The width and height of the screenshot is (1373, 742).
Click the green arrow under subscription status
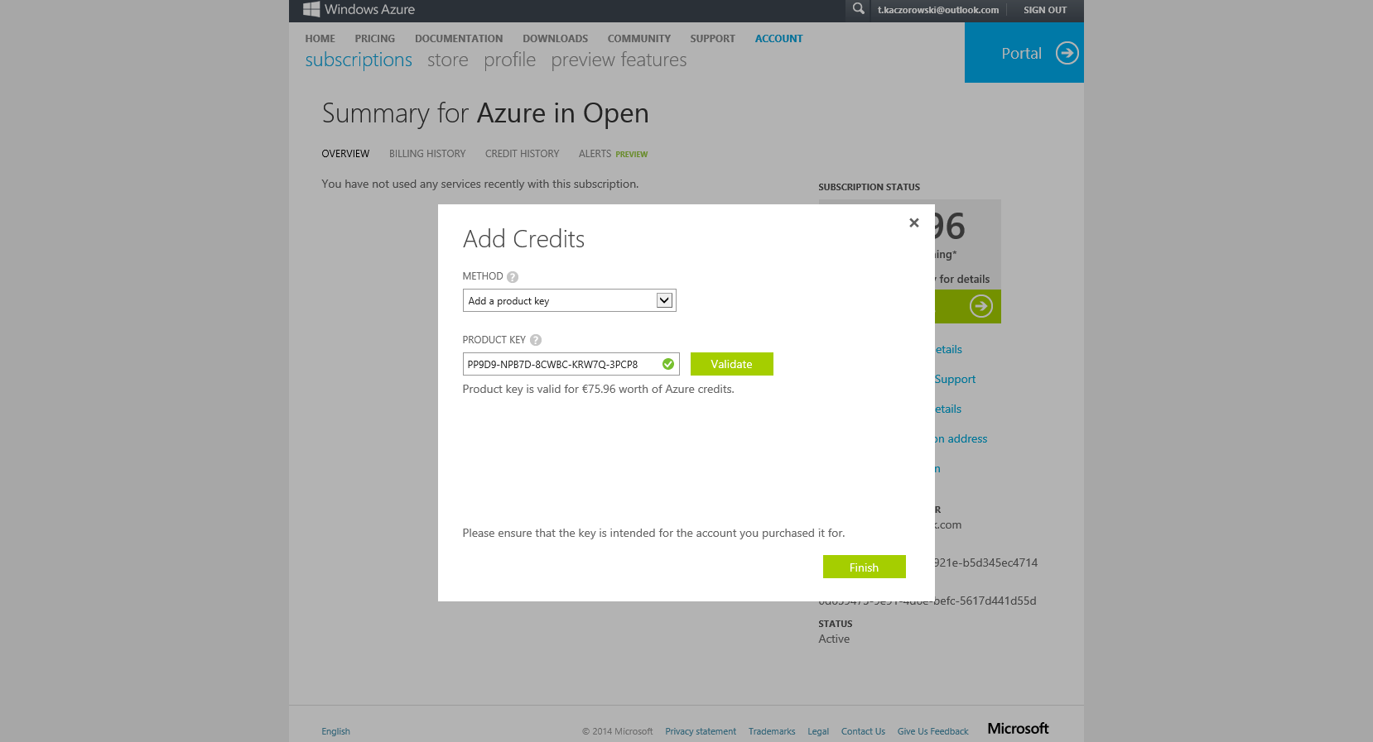(x=981, y=306)
